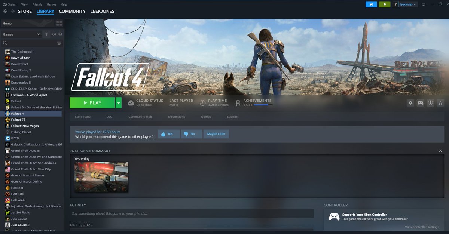Click the achievements progress bar
Viewport: 449px width, 234px height.
click(263, 105)
